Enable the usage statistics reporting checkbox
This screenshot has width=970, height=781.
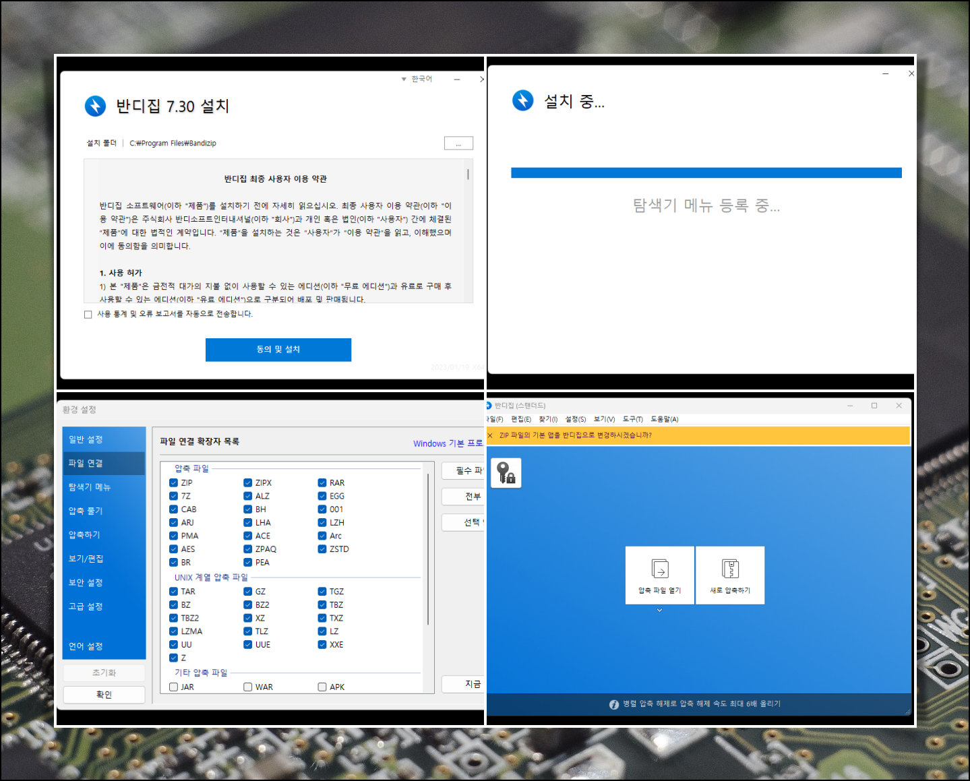pyautogui.click(x=88, y=315)
